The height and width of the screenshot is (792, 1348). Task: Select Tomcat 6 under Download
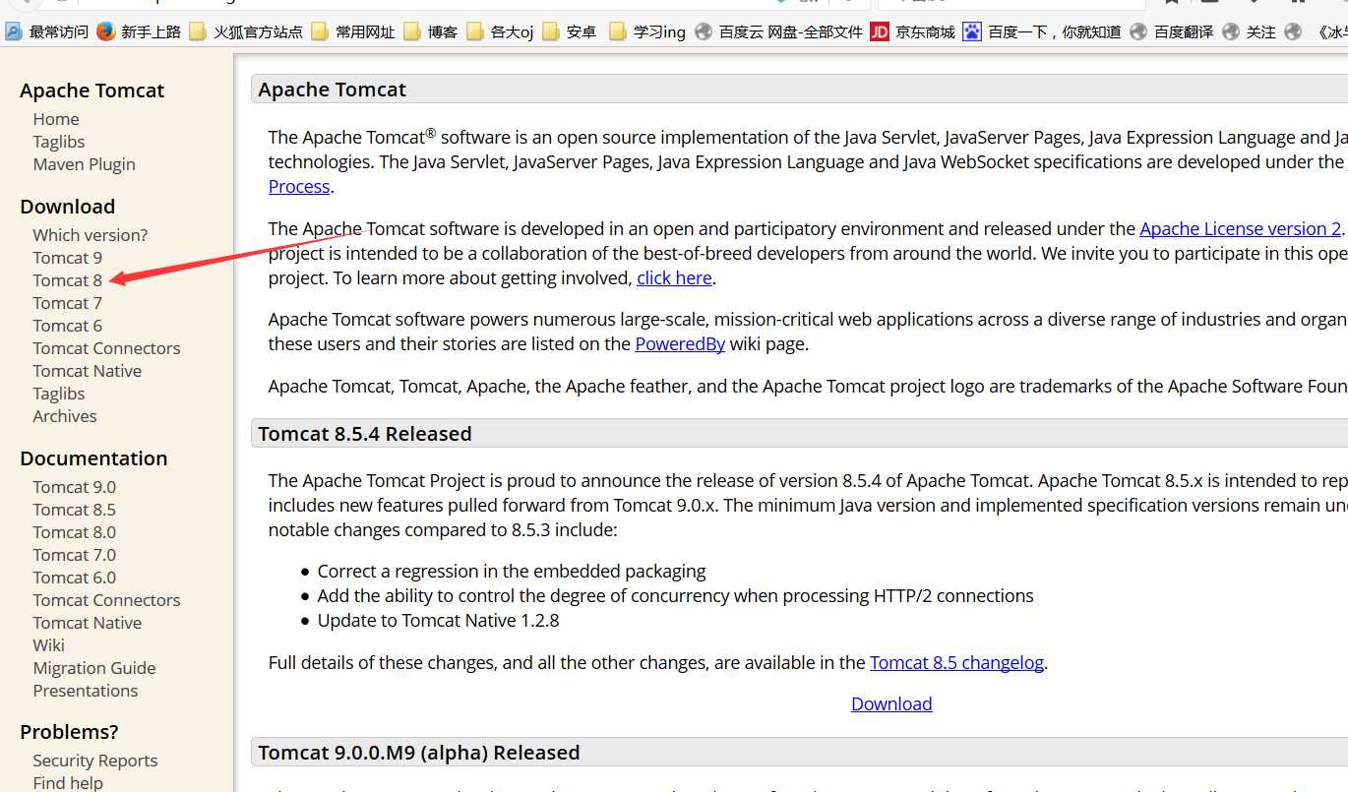pos(68,326)
